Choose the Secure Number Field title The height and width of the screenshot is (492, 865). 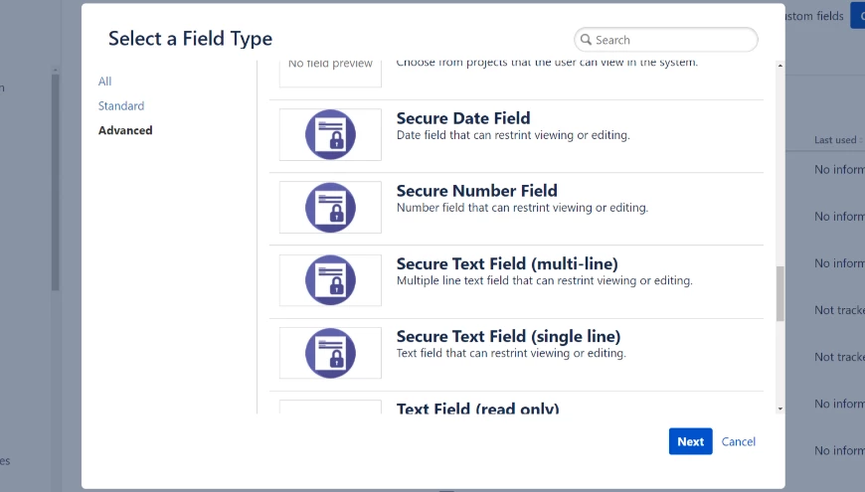476,191
